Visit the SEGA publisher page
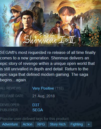 [x=38, y=110]
